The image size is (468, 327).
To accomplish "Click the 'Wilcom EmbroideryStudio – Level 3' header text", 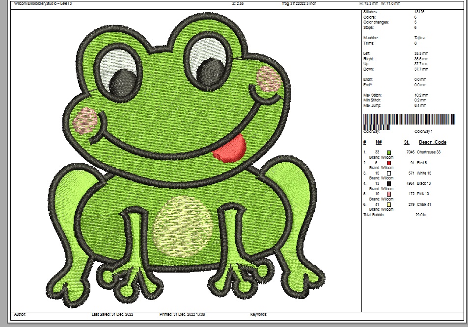I will coord(43,3).
